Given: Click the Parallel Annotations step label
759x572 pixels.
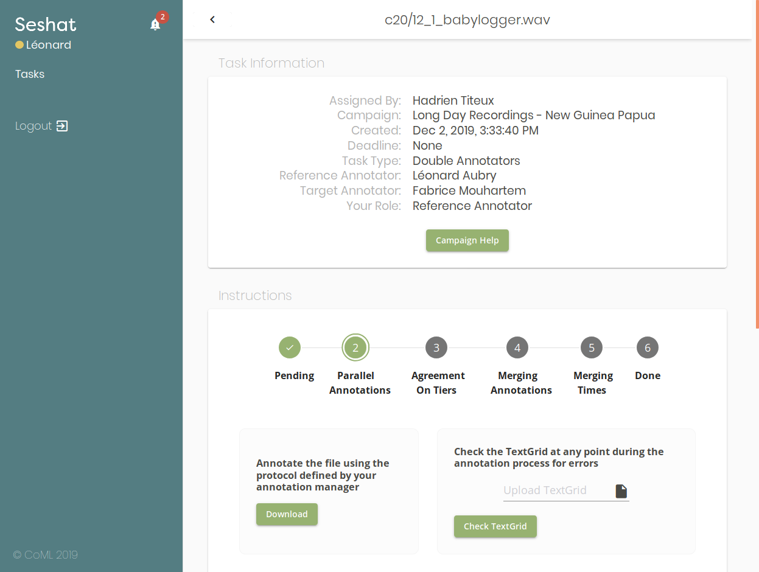Looking at the screenshot, I should click(x=360, y=383).
